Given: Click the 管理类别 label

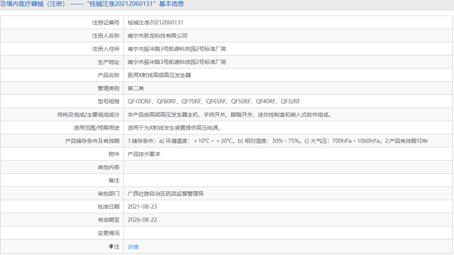Looking at the screenshot, I should [108, 89].
